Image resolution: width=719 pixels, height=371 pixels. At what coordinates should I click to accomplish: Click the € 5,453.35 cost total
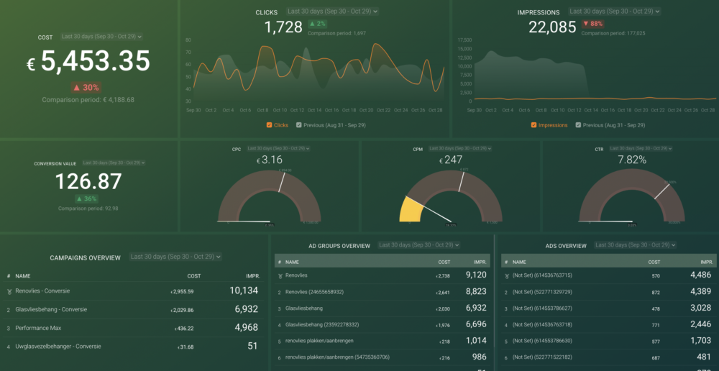pos(88,61)
